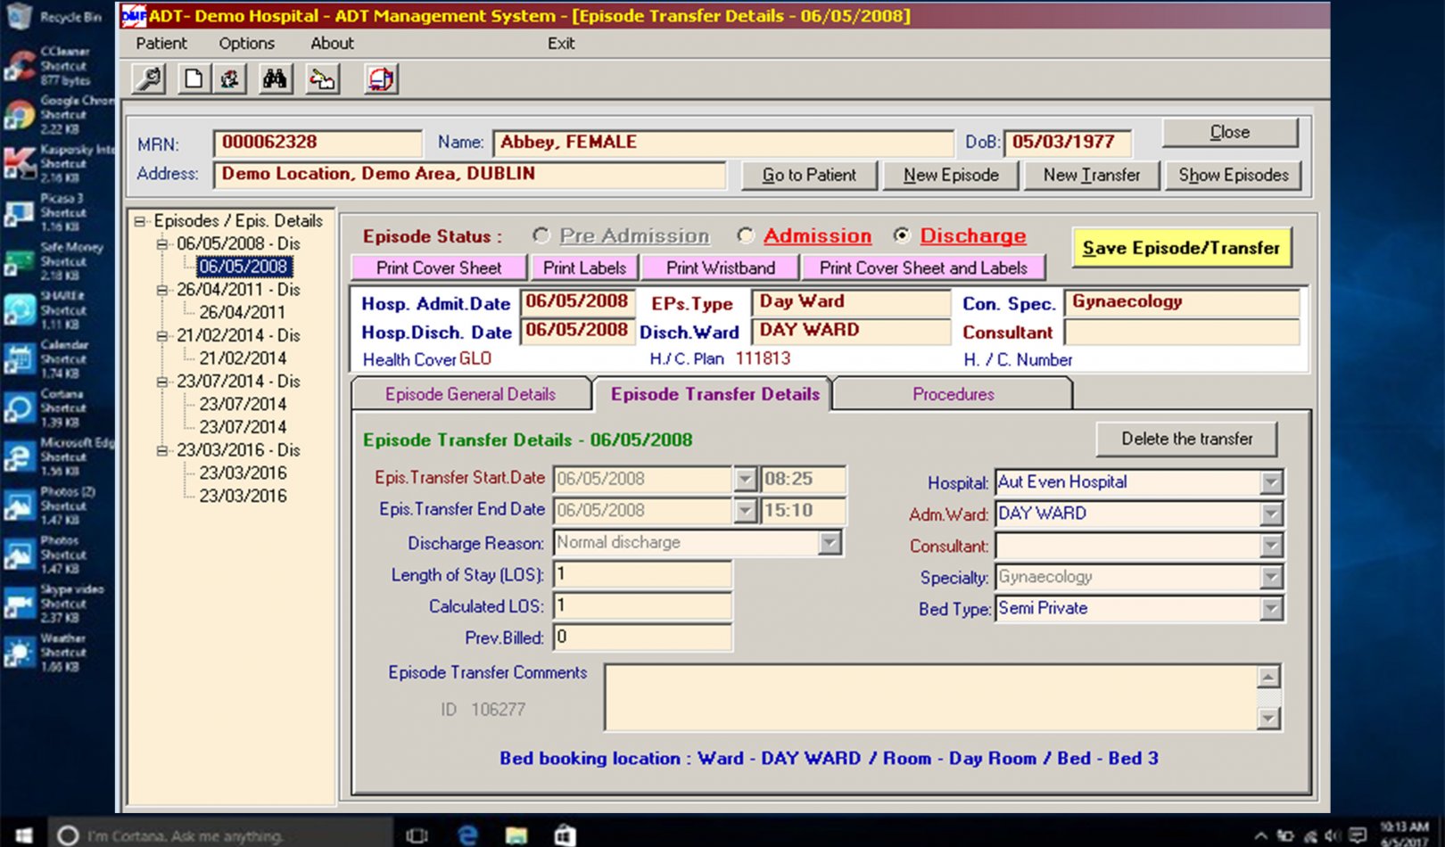Screen dimensions: 1445x847
Task: Open the Patient menu
Action: [x=161, y=43]
